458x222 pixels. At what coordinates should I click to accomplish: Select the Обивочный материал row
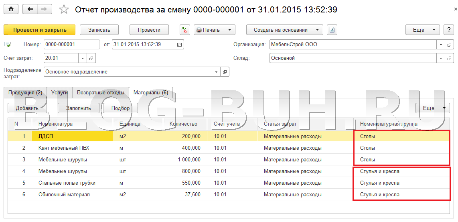point(64,195)
